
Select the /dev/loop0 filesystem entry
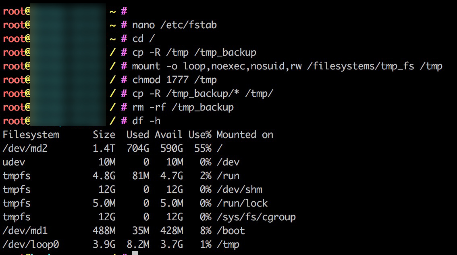point(31,245)
